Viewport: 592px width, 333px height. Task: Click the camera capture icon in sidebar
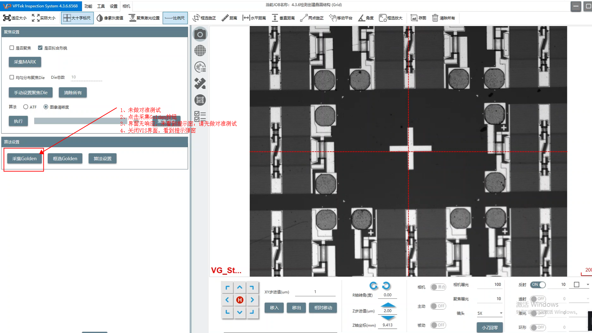point(200,34)
